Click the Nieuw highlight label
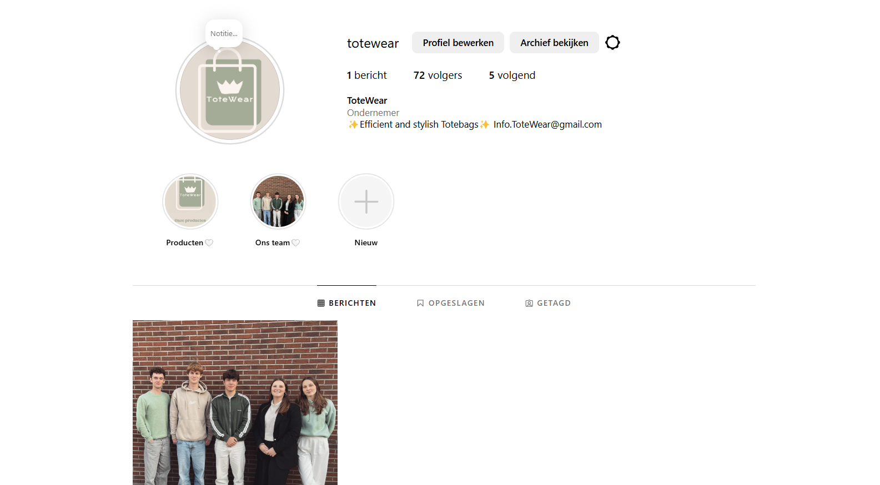 coord(366,243)
